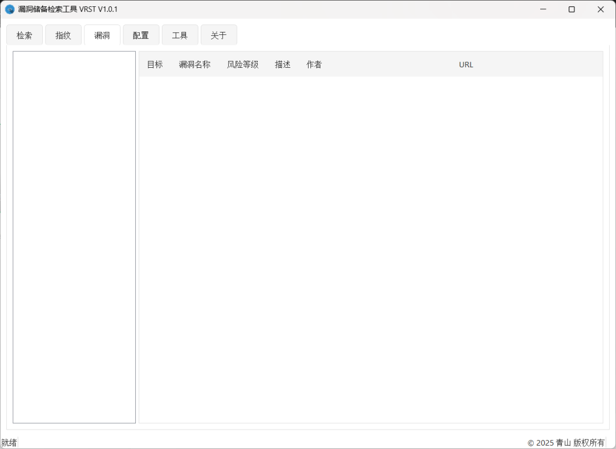Click the 作者 column header
Viewport: 616px width, 449px height.
(x=314, y=64)
